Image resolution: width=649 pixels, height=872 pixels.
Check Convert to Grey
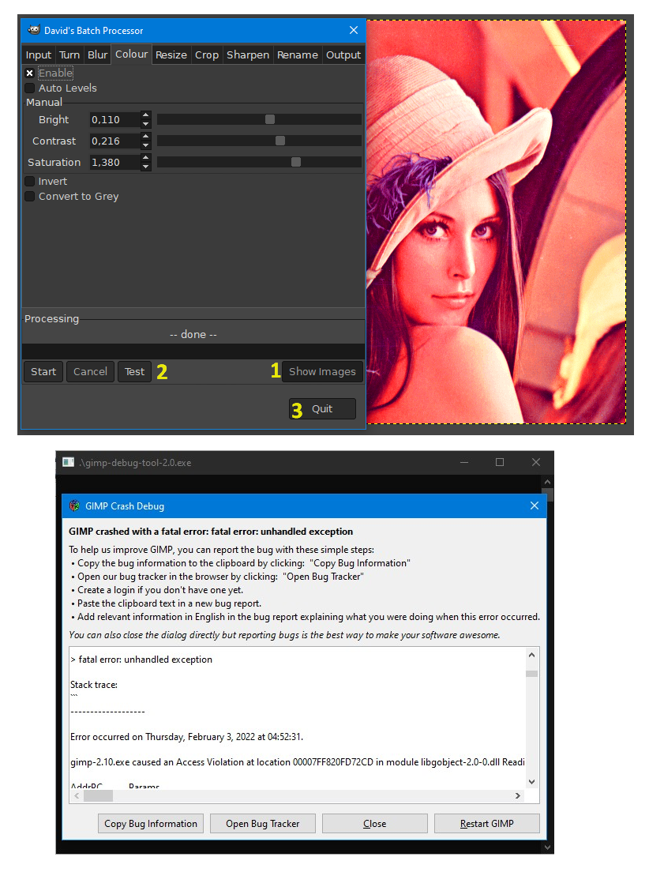[30, 197]
